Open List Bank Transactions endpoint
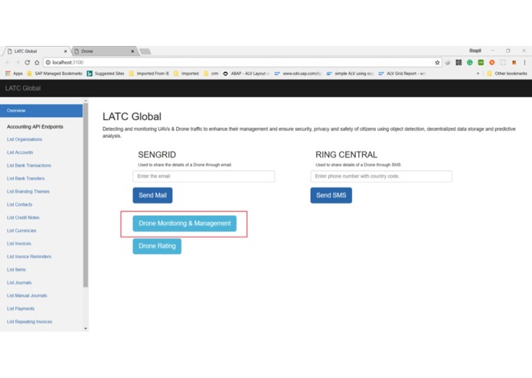Image resolution: width=532 pixels, height=378 pixels. point(29,165)
